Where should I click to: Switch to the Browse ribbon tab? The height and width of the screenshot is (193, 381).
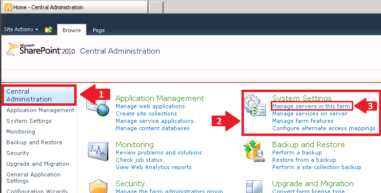click(x=72, y=30)
